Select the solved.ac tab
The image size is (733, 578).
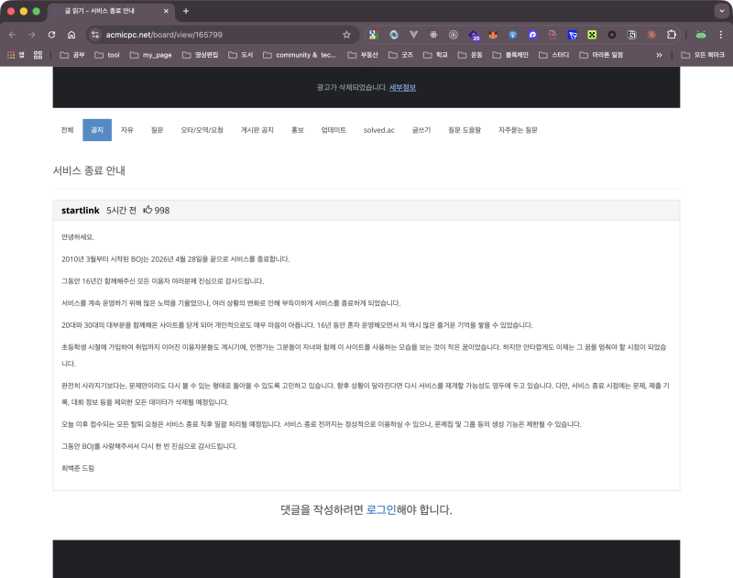(x=379, y=130)
